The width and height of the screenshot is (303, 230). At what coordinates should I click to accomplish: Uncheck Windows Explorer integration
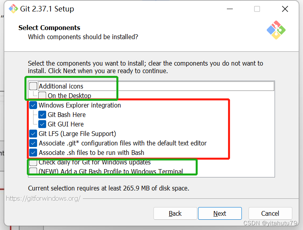coord(34,105)
